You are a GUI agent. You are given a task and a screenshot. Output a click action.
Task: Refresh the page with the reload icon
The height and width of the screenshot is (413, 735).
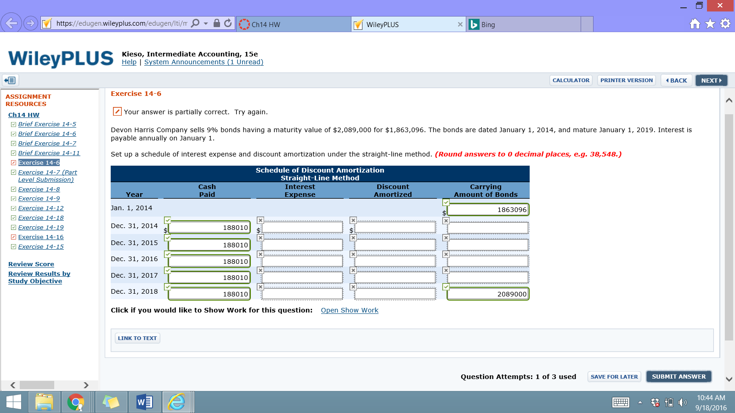(228, 23)
